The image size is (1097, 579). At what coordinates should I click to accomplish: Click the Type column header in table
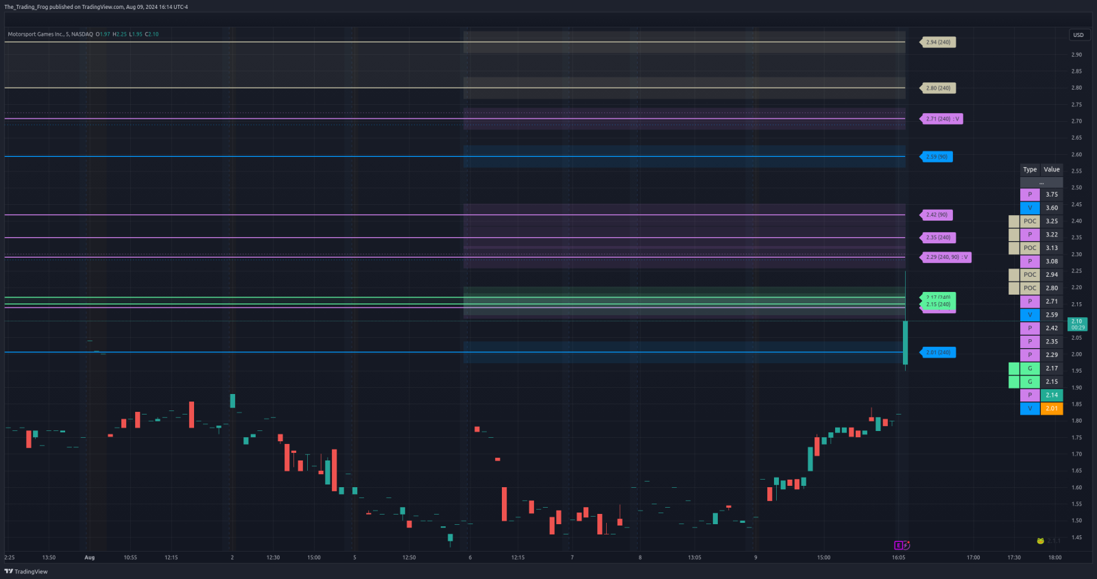[x=1030, y=170]
